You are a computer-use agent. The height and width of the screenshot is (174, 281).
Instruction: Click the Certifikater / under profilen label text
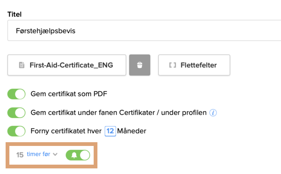(162, 113)
